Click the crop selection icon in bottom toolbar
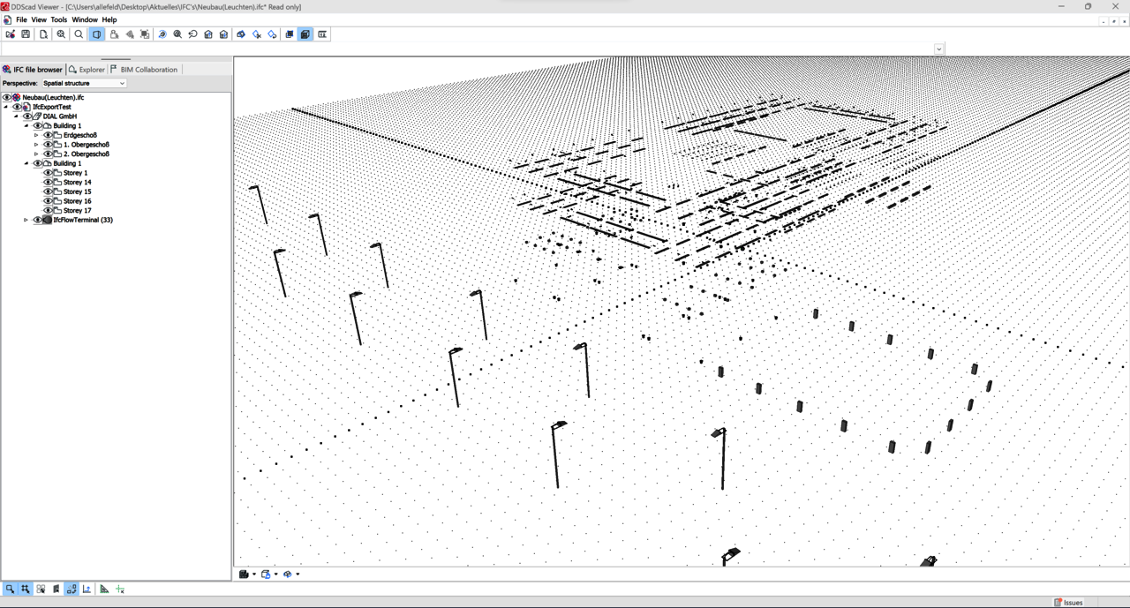This screenshot has height=608, width=1130. [26, 589]
